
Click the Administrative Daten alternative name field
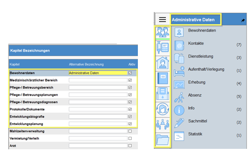[x=98, y=73]
